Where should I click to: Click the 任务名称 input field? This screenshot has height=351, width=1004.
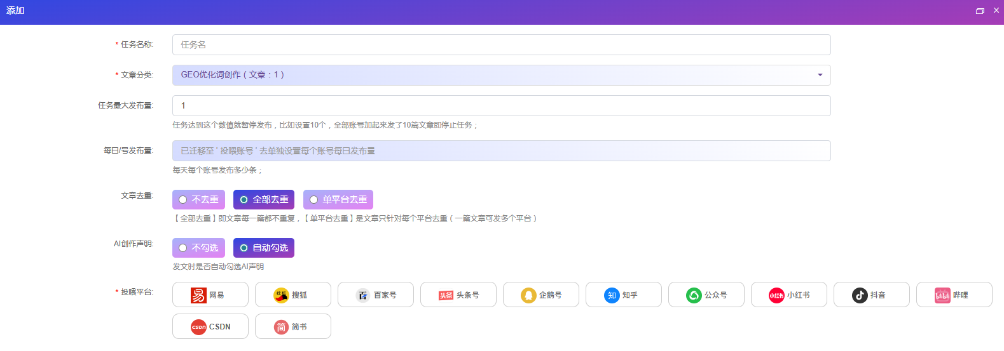coord(501,45)
